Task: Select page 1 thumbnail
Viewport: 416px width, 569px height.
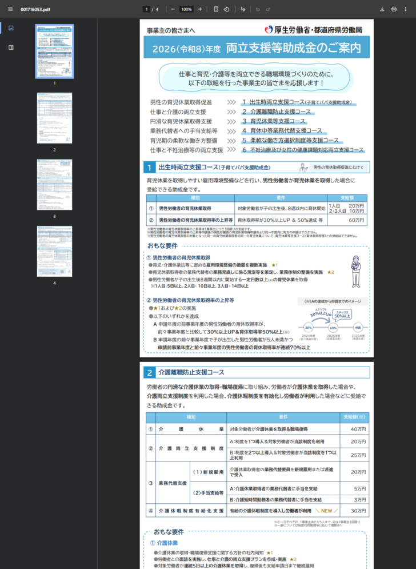Action: tap(54, 51)
